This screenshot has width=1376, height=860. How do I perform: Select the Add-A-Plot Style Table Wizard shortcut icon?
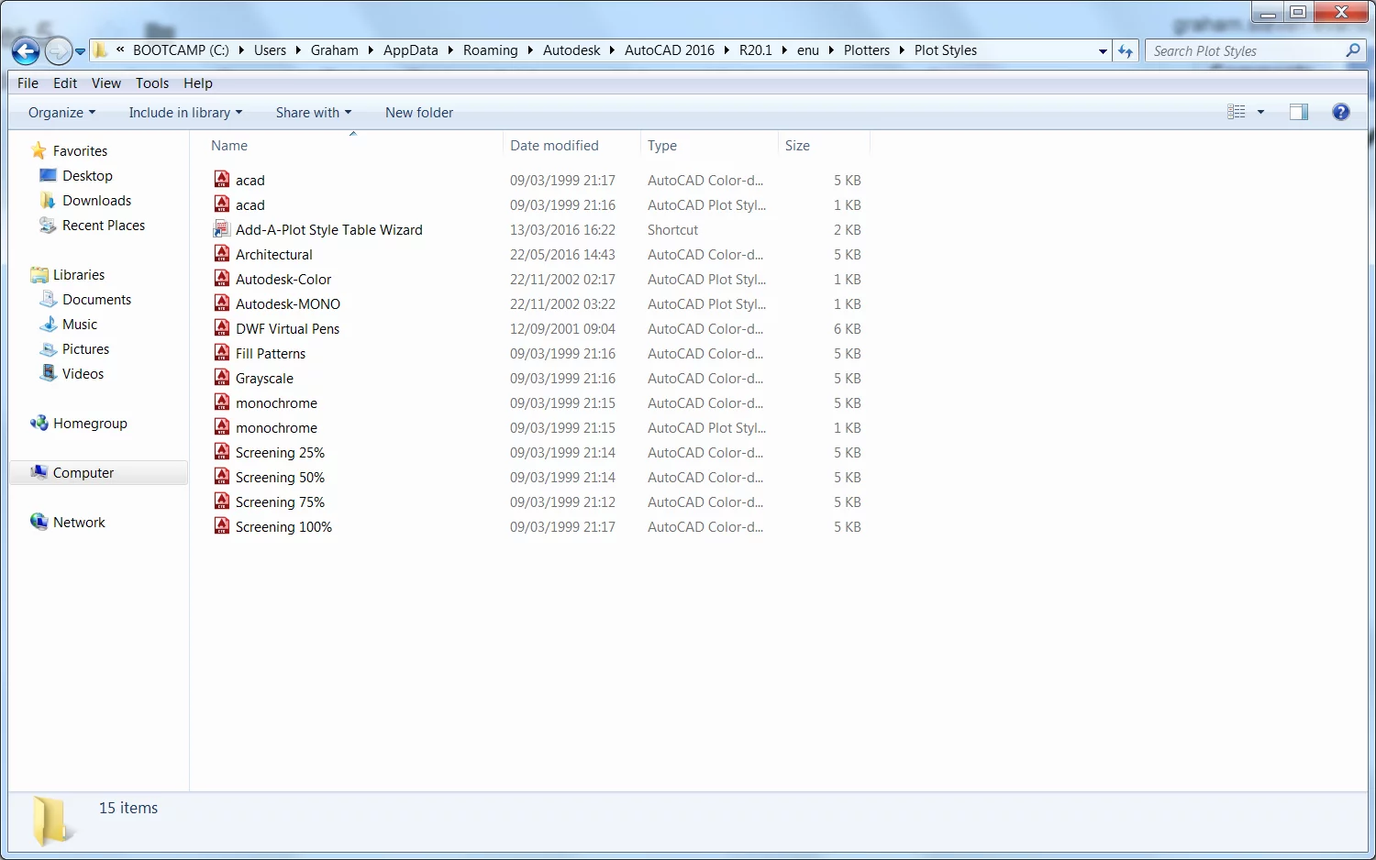[221, 229]
